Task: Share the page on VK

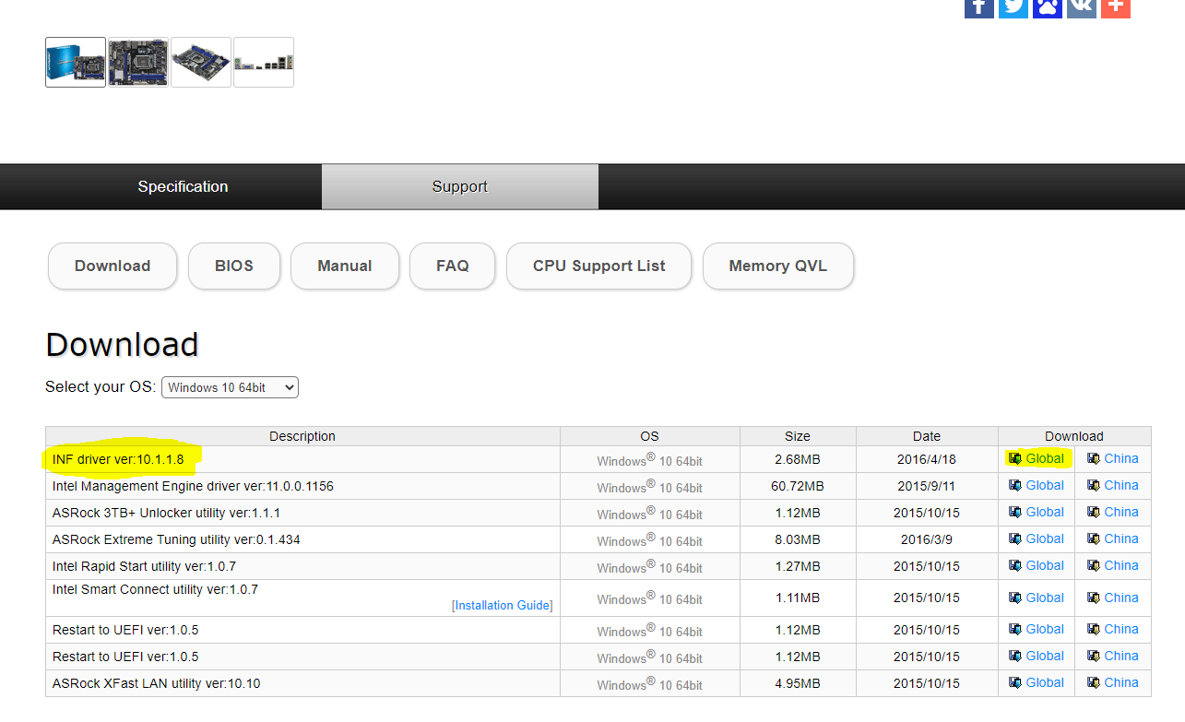Action: point(1082,7)
